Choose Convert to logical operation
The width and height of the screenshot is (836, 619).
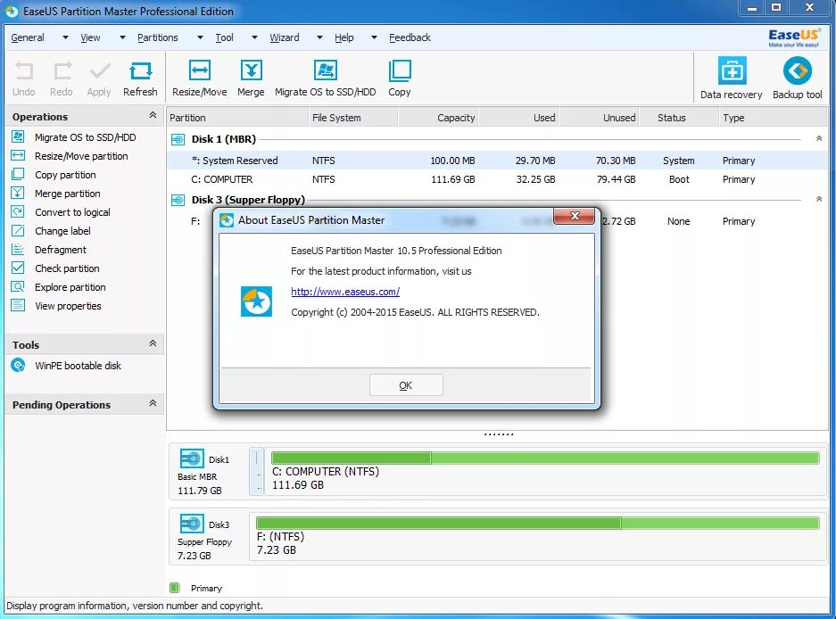pos(72,212)
